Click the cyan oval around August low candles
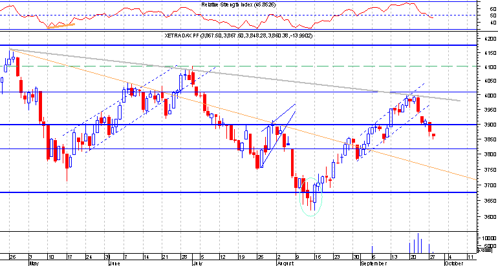This screenshot has height=266, width=498. tap(311, 197)
